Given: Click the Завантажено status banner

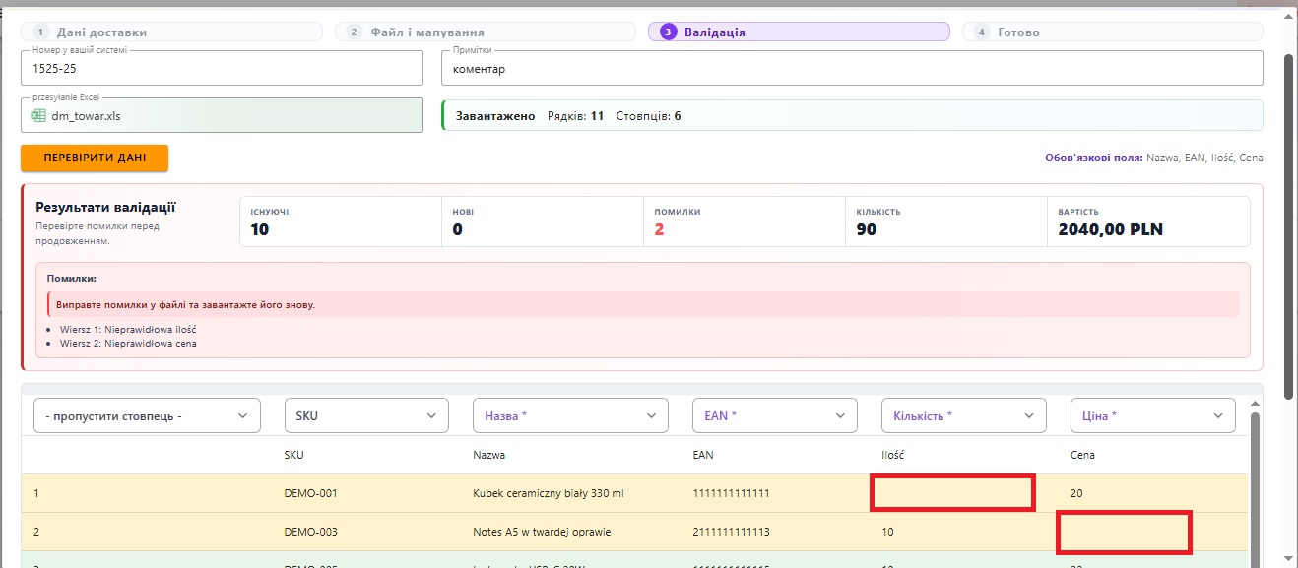Looking at the screenshot, I should coord(852,115).
